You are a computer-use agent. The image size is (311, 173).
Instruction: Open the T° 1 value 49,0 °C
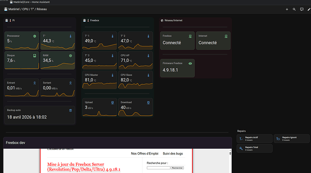point(91,41)
